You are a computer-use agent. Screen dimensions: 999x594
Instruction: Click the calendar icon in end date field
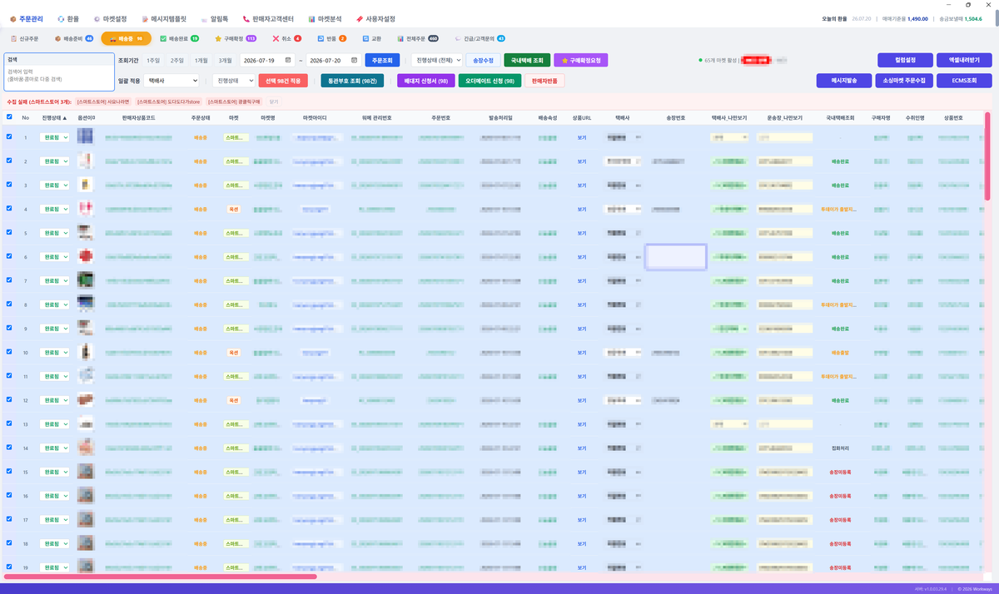click(355, 60)
